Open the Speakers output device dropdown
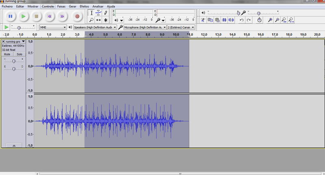Screen dimensions: 325x175 [95, 27]
